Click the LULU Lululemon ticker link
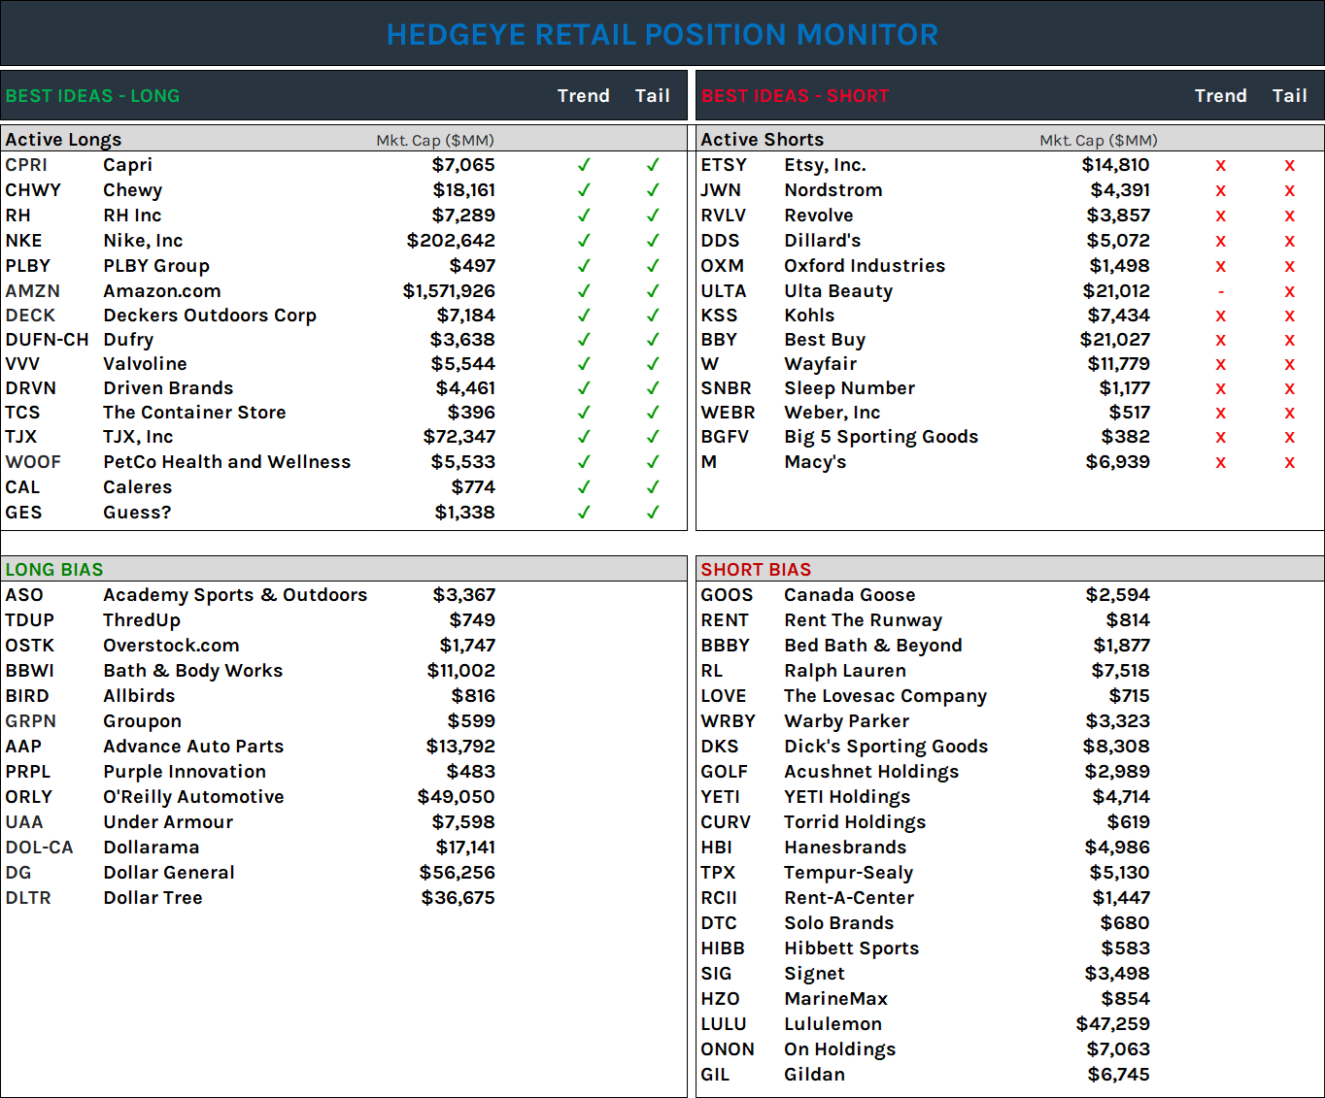 click(724, 1023)
